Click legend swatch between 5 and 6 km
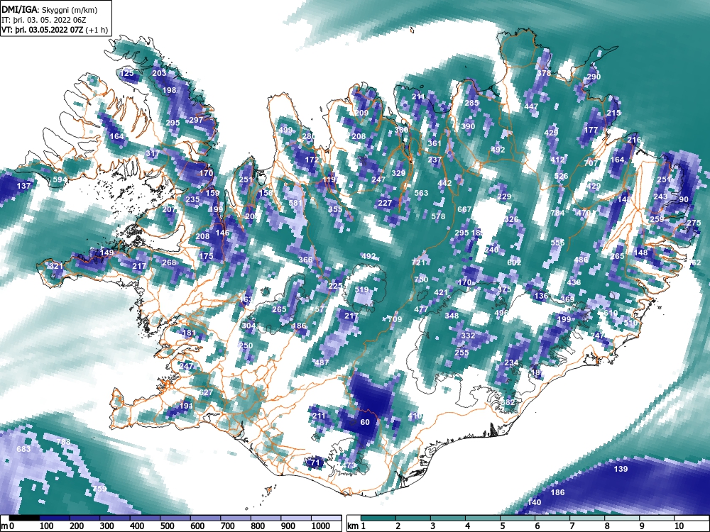710x532 pixels. [x=518, y=518]
